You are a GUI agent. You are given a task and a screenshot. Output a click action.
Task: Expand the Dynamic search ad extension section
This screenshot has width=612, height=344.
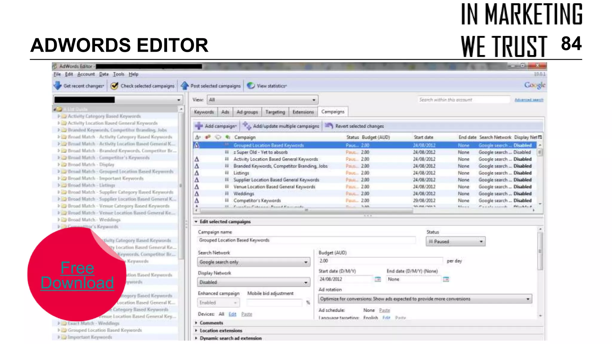pyautogui.click(x=196, y=338)
